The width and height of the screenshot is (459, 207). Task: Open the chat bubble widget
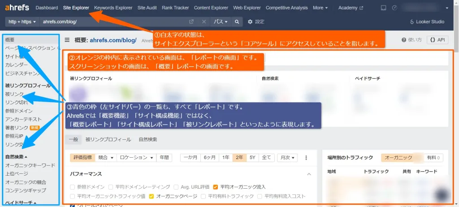[442, 195]
